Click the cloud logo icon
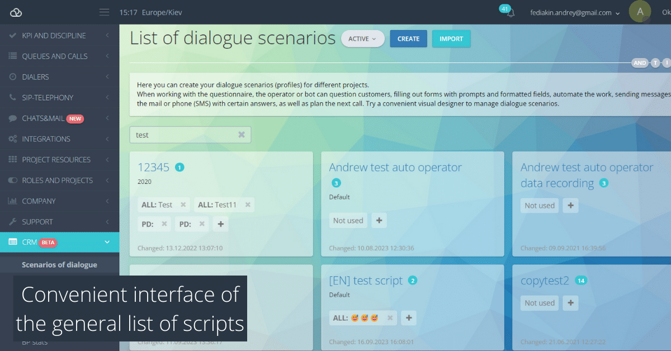671x351 pixels. [16, 12]
